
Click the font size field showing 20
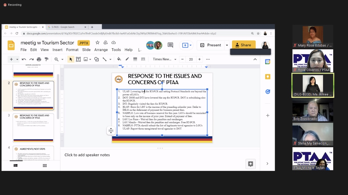click(191, 59)
